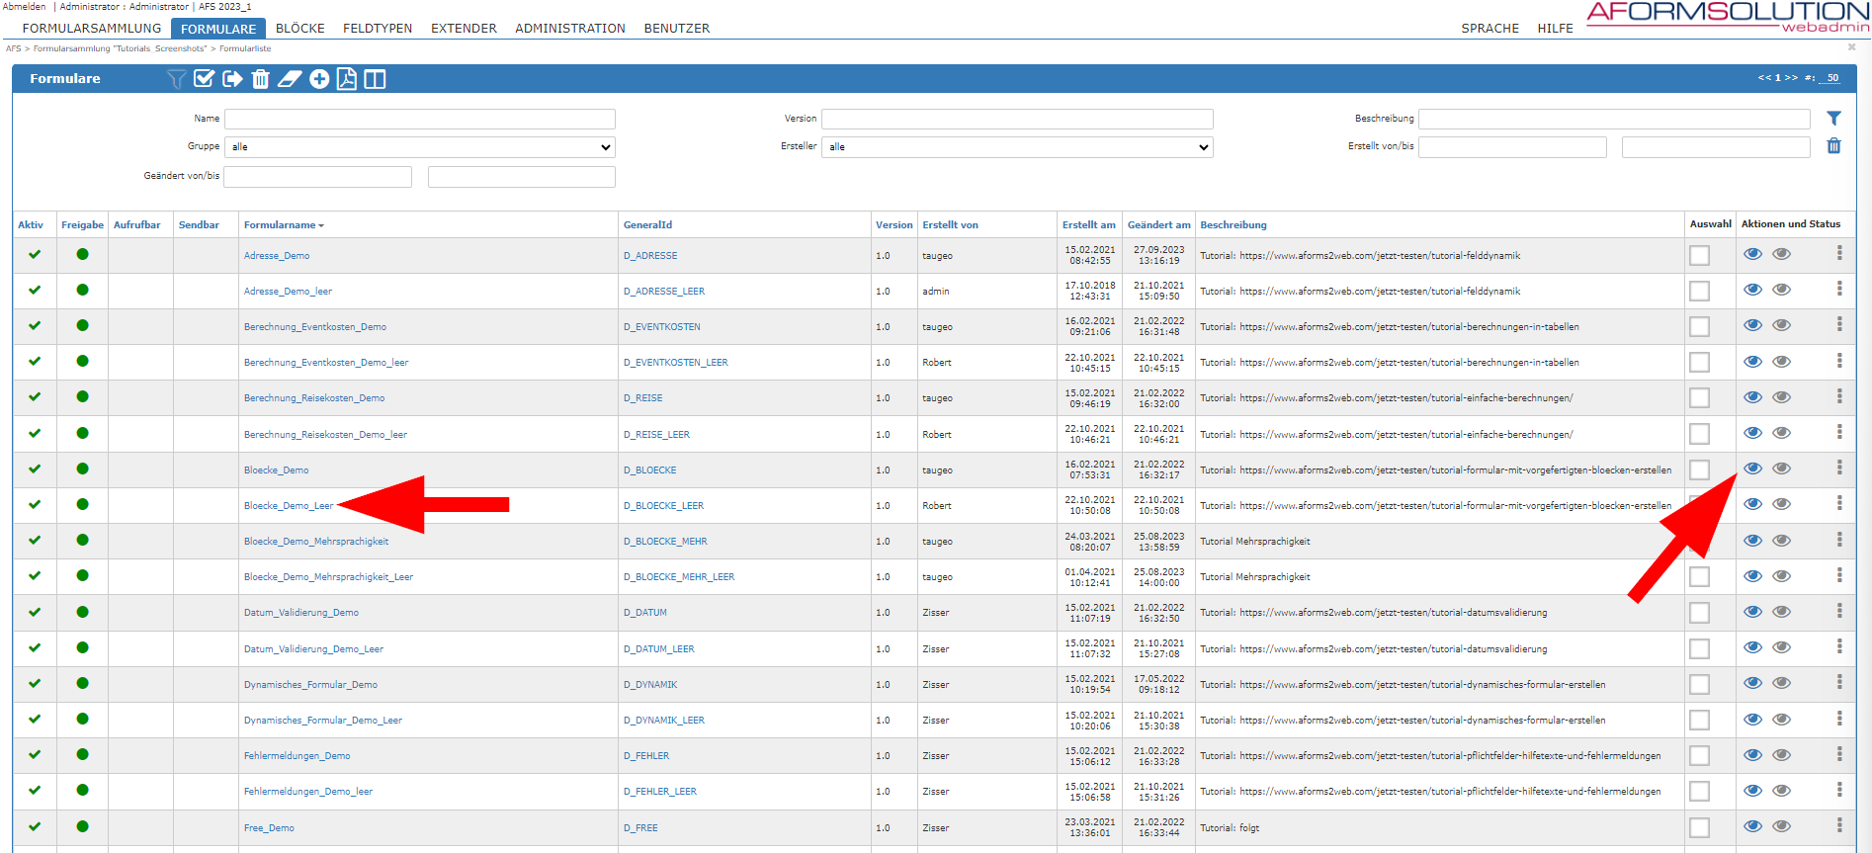This screenshot has width=1872, height=853.
Task: Check the Auswahl box for Free_Demo
Action: tap(1699, 827)
